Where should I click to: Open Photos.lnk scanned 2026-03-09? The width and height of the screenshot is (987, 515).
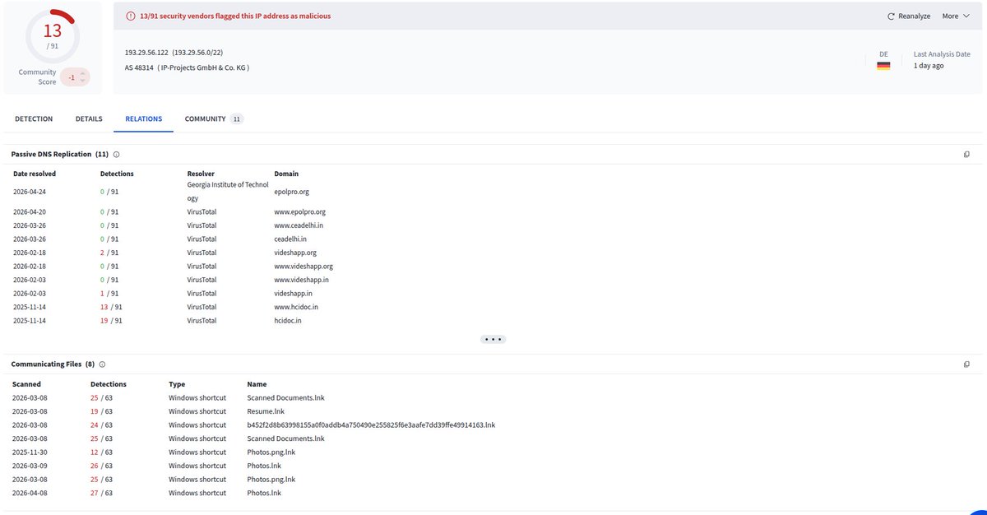(264, 466)
